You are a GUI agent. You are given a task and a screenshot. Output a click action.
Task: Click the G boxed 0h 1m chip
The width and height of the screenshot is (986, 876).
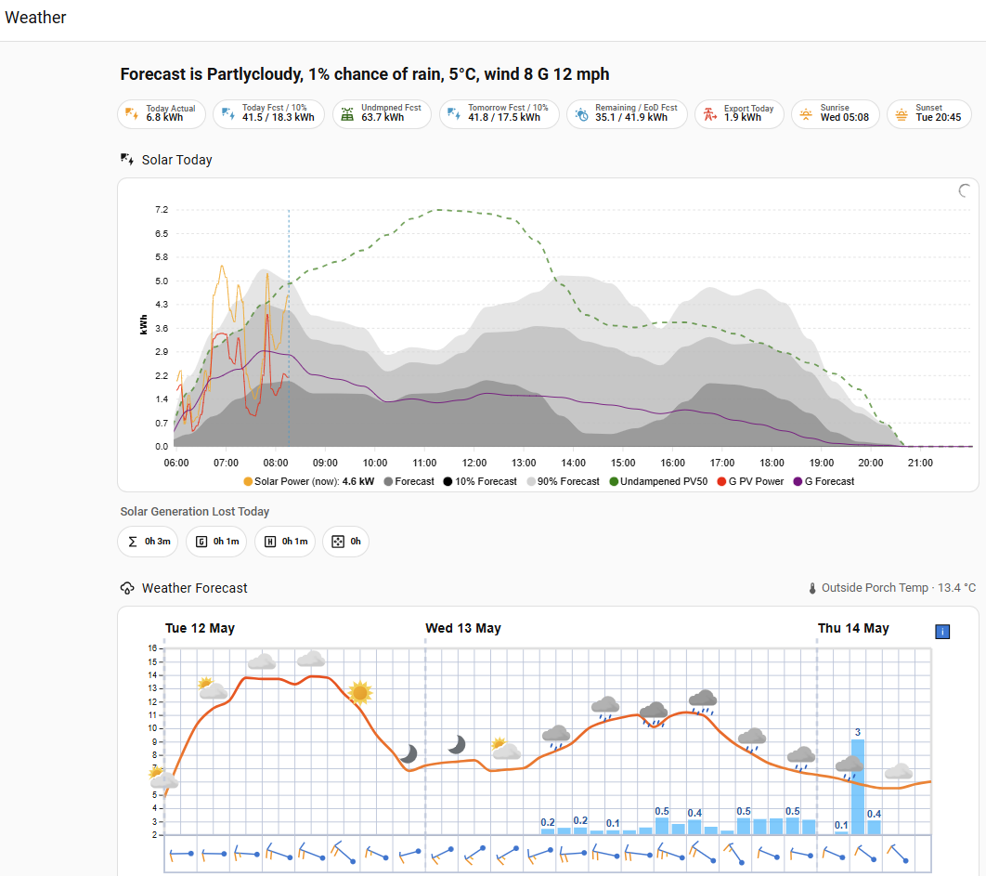(x=217, y=542)
